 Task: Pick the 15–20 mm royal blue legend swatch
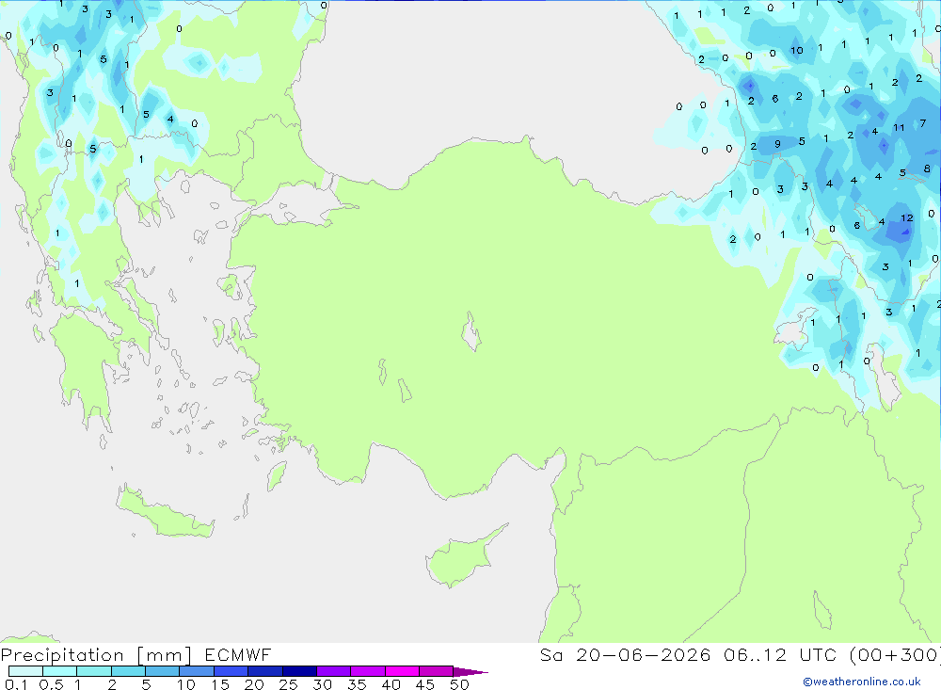tap(231, 671)
